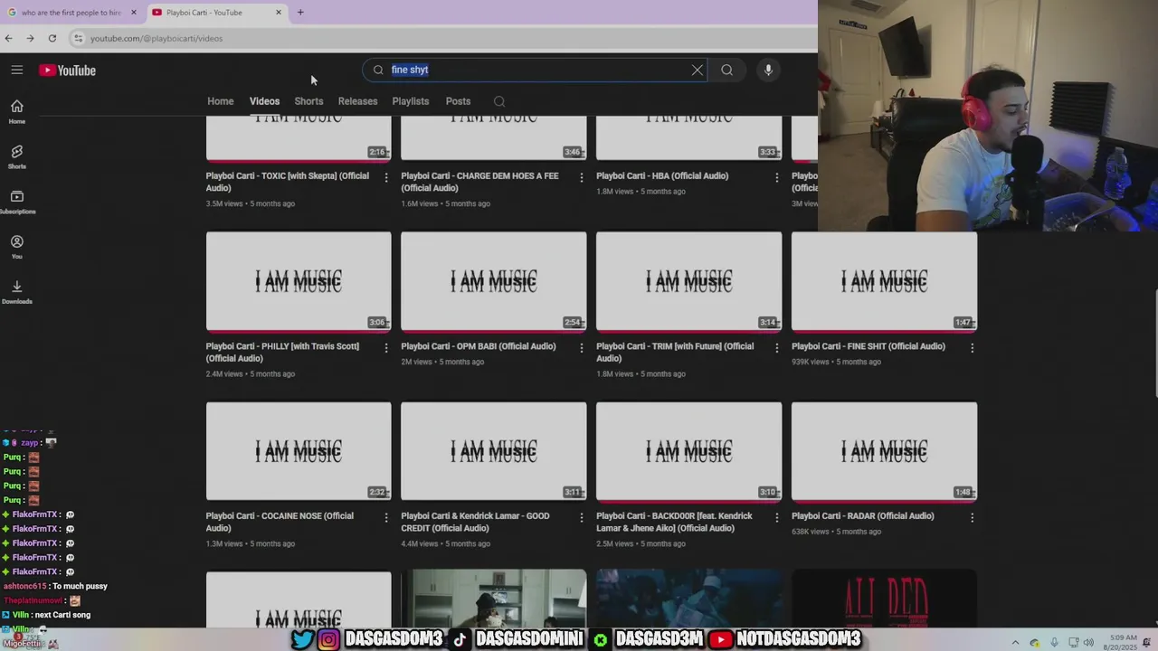This screenshot has width=1158, height=651.
Task: Open COCAINE NOSE video thumbnail
Action: 299,451
